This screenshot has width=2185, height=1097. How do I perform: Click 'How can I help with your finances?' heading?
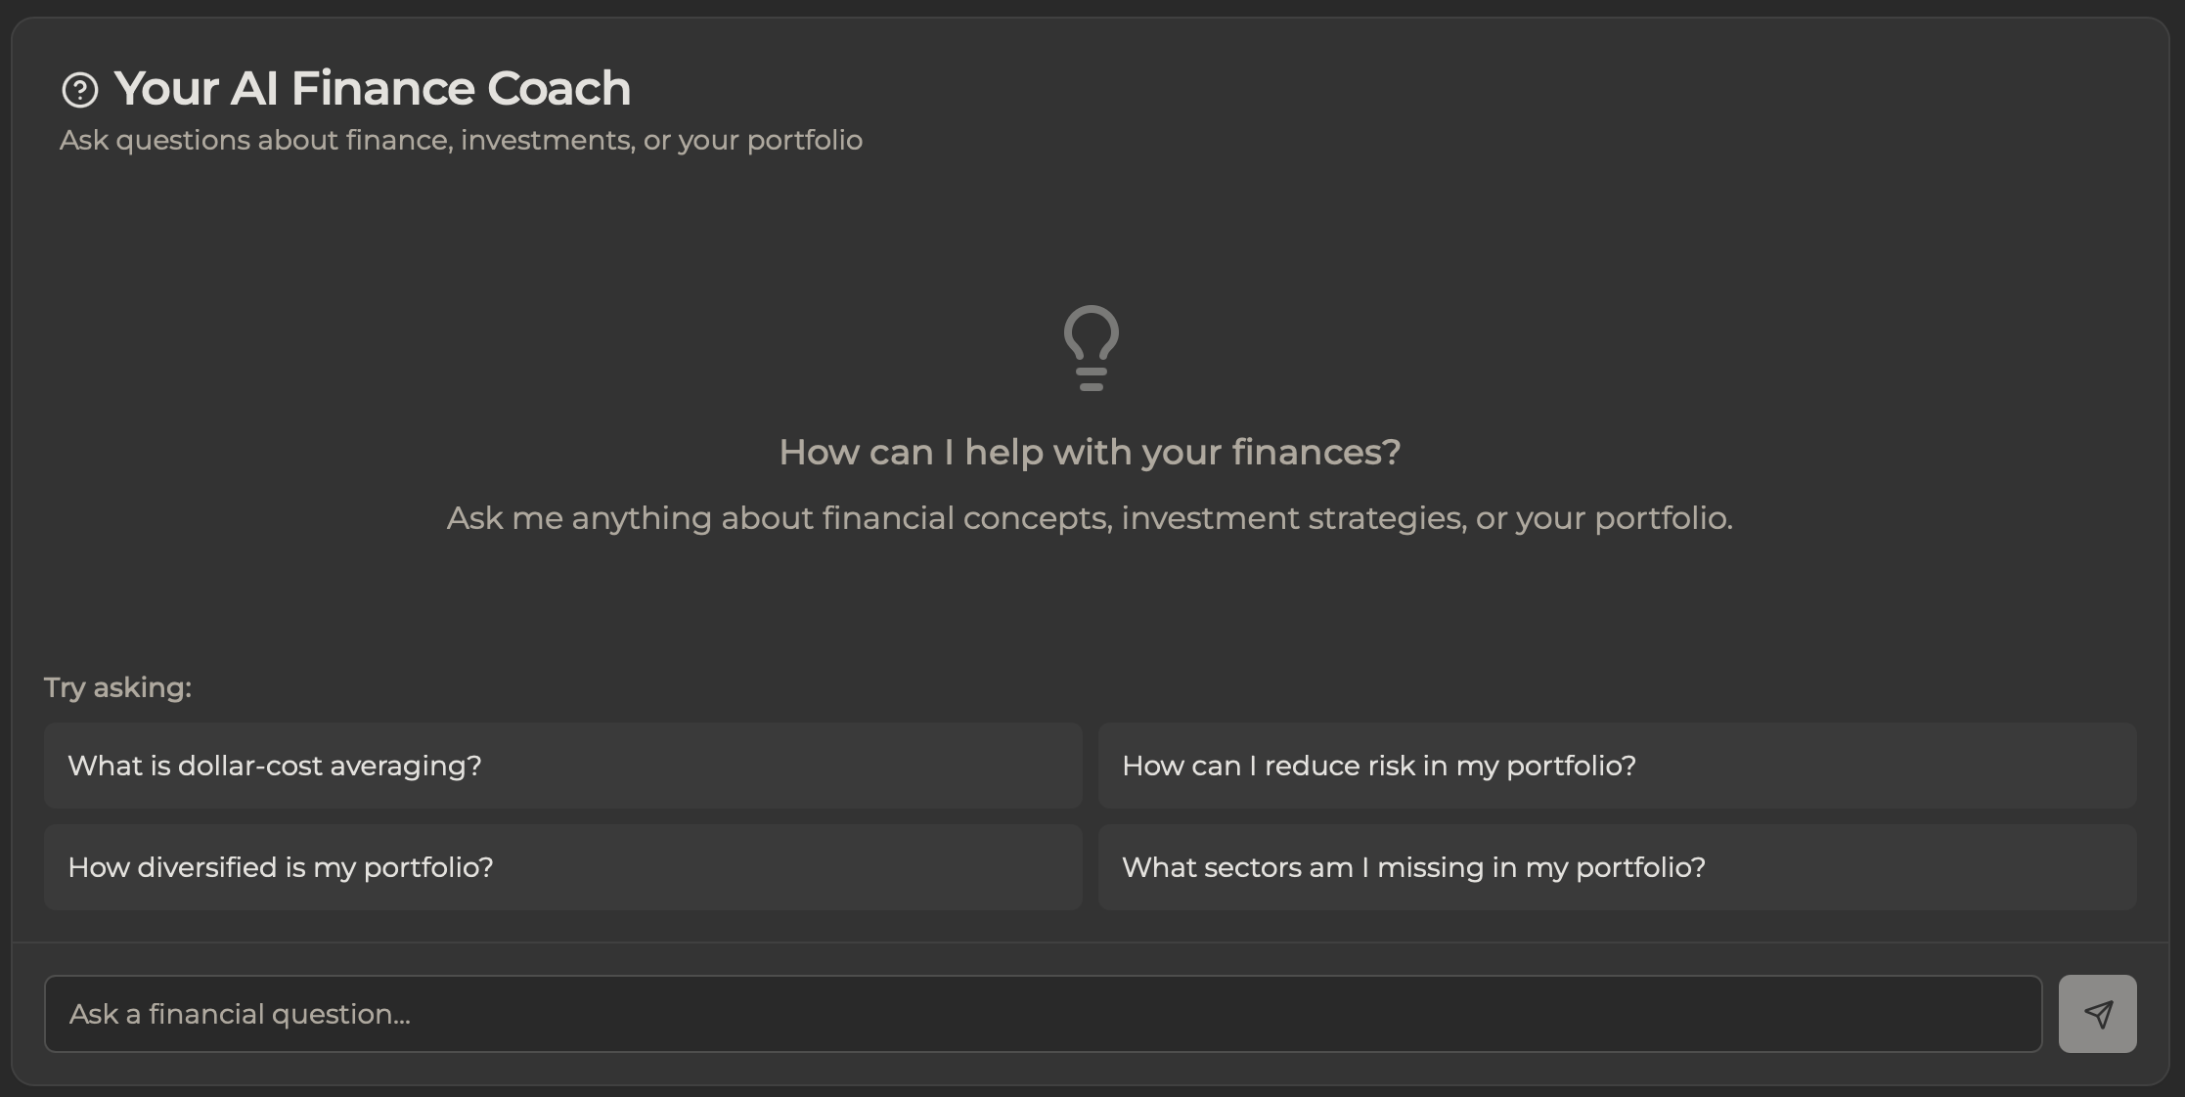[1090, 452]
